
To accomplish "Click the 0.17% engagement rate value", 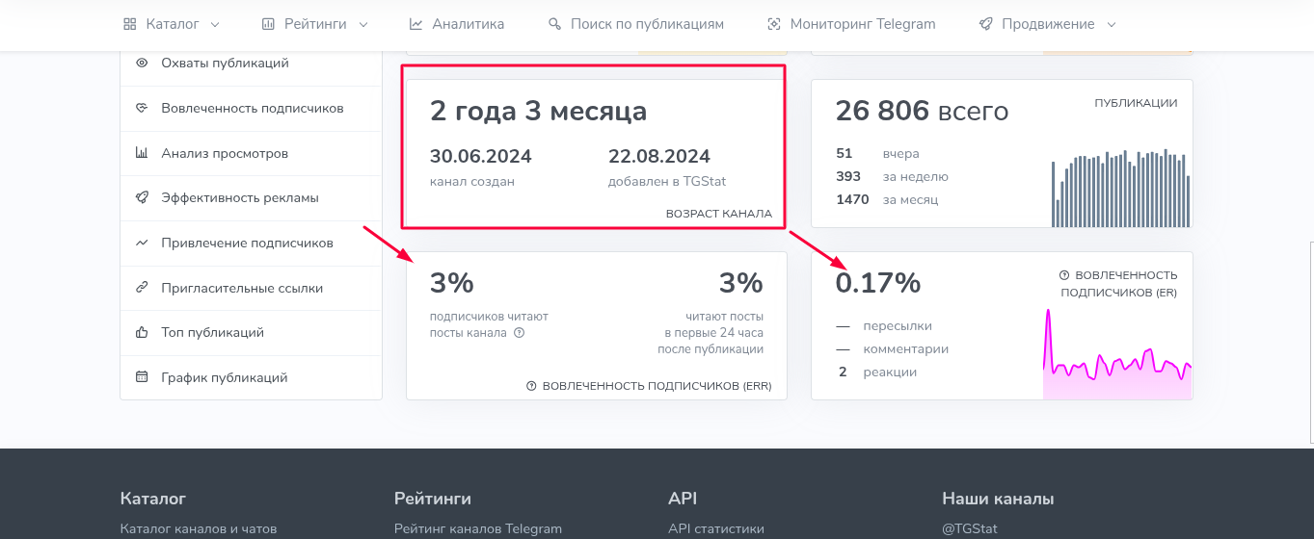I will click(878, 283).
